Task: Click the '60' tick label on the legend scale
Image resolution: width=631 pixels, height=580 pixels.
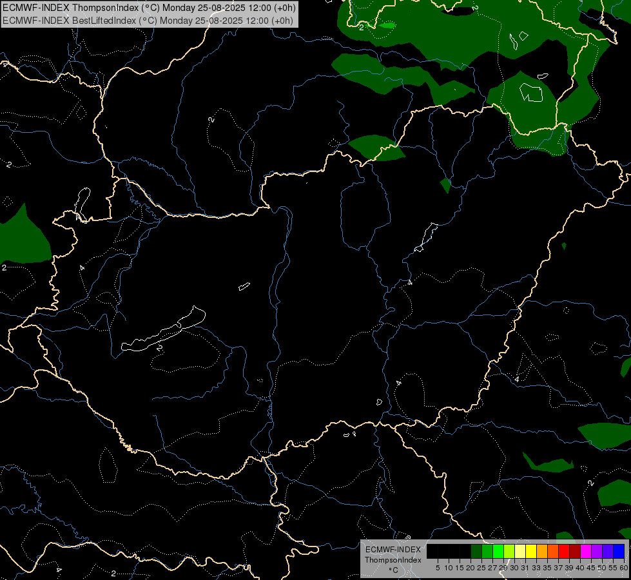Action: point(624,568)
